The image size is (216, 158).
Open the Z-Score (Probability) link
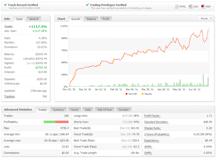157,134
